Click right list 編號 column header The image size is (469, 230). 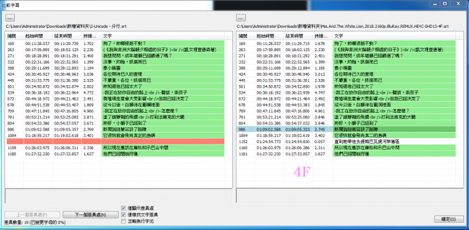point(245,36)
